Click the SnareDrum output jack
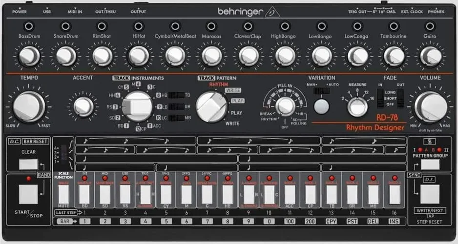The height and width of the screenshot is (244, 458). (x=65, y=26)
